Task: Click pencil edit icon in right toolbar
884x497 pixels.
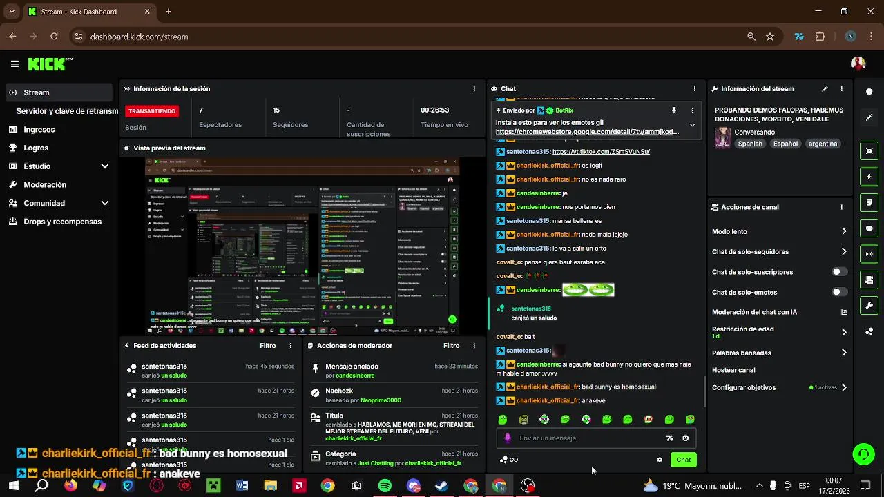Action: 869,118
